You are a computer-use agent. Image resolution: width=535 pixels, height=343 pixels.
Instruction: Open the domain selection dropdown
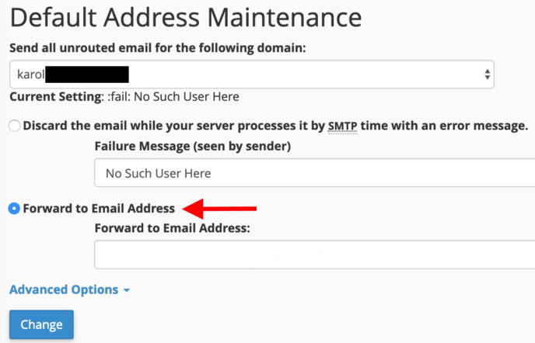point(252,74)
